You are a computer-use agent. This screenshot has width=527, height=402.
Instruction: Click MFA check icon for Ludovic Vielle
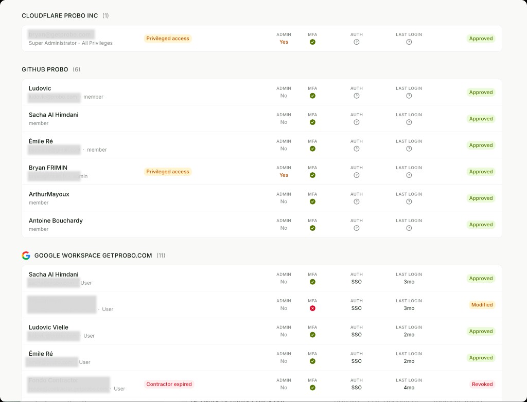(312, 335)
